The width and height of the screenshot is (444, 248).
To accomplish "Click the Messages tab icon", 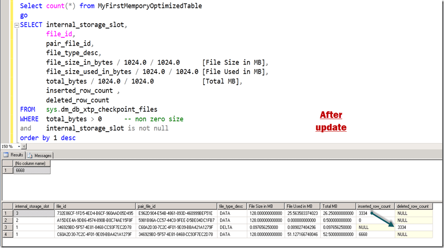I will [x=30, y=155].
